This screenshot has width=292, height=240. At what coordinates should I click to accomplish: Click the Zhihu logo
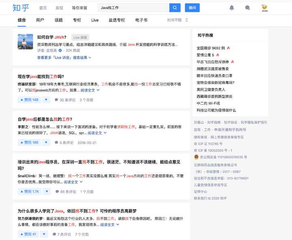(x=21, y=8)
